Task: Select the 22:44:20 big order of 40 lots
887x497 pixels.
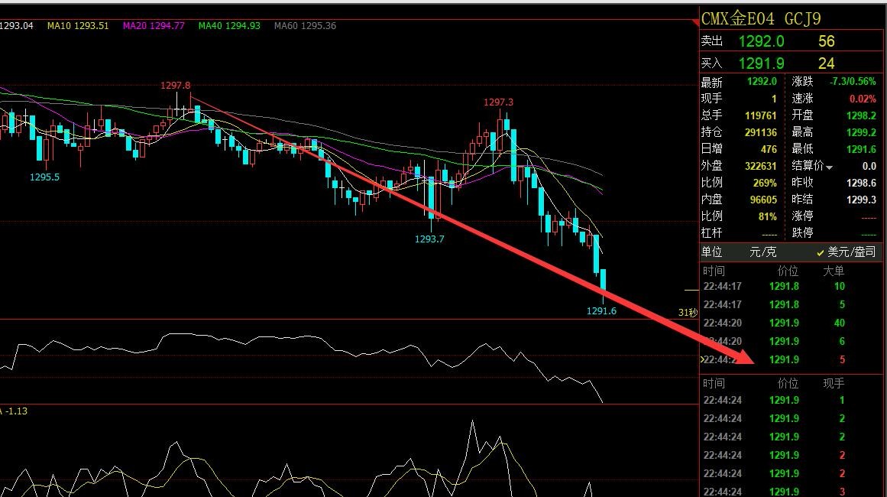Action: point(784,323)
